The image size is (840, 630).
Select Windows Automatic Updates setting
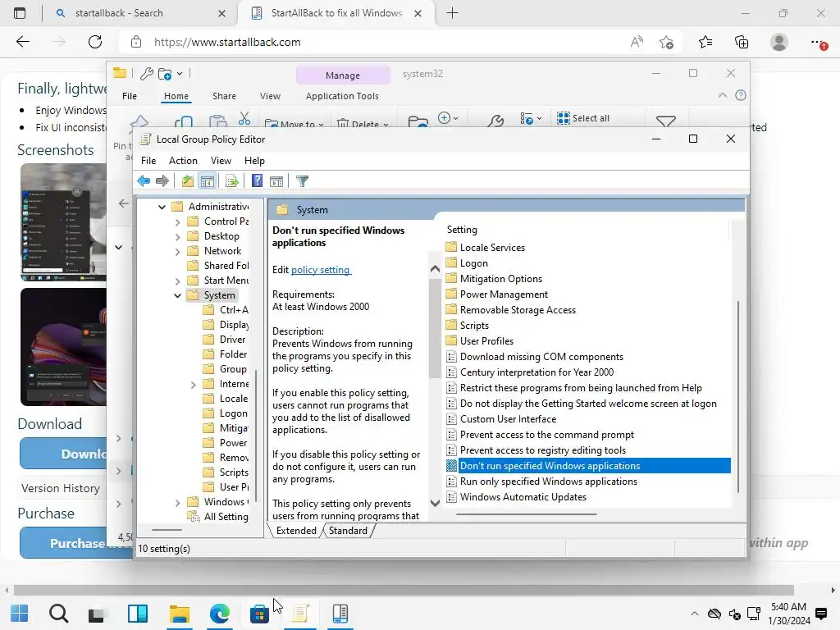tap(523, 496)
